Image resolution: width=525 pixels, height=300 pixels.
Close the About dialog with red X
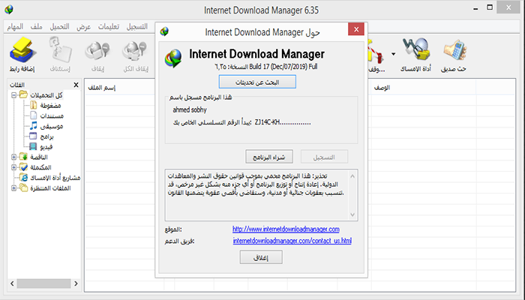(x=356, y=29)
